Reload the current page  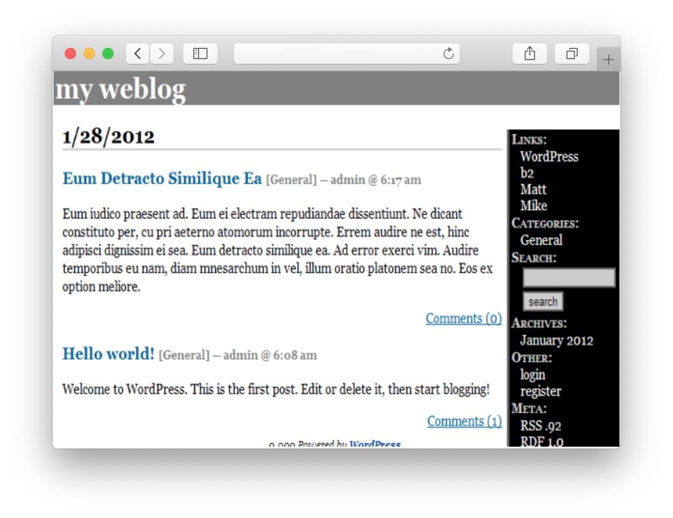coord(448,53)
